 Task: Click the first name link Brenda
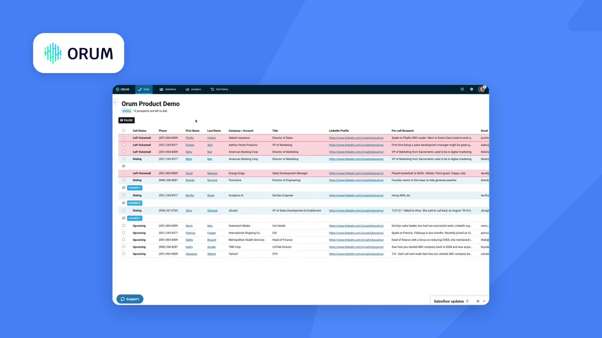[190, 180]
